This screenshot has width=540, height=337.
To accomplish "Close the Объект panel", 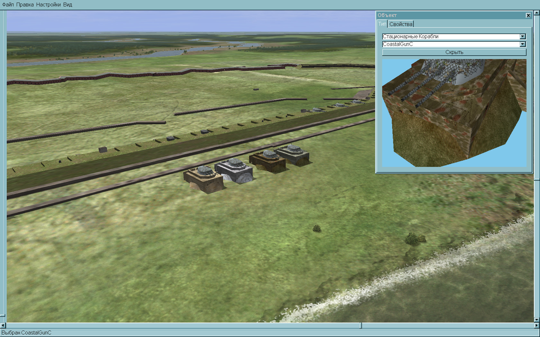I will tap(528, 15).
